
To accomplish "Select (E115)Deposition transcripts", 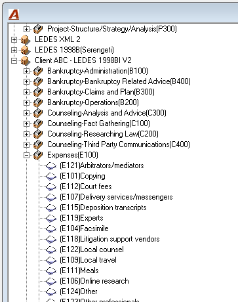I will point(103,207).
